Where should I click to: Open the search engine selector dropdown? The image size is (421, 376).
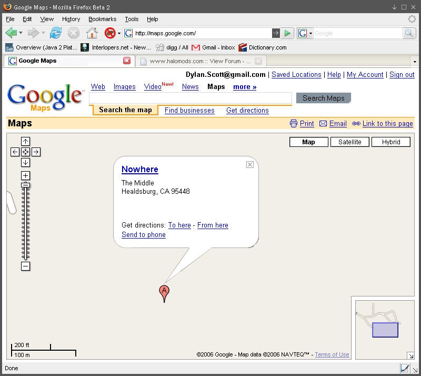pyautogui.click(x=310, y=33)
